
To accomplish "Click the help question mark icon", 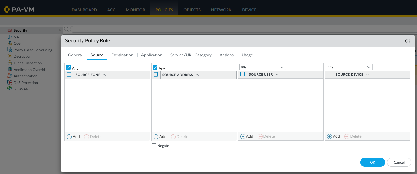I will tap(408, 41).
